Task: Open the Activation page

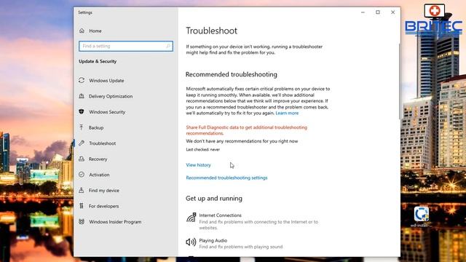Action: pos(99,175)
